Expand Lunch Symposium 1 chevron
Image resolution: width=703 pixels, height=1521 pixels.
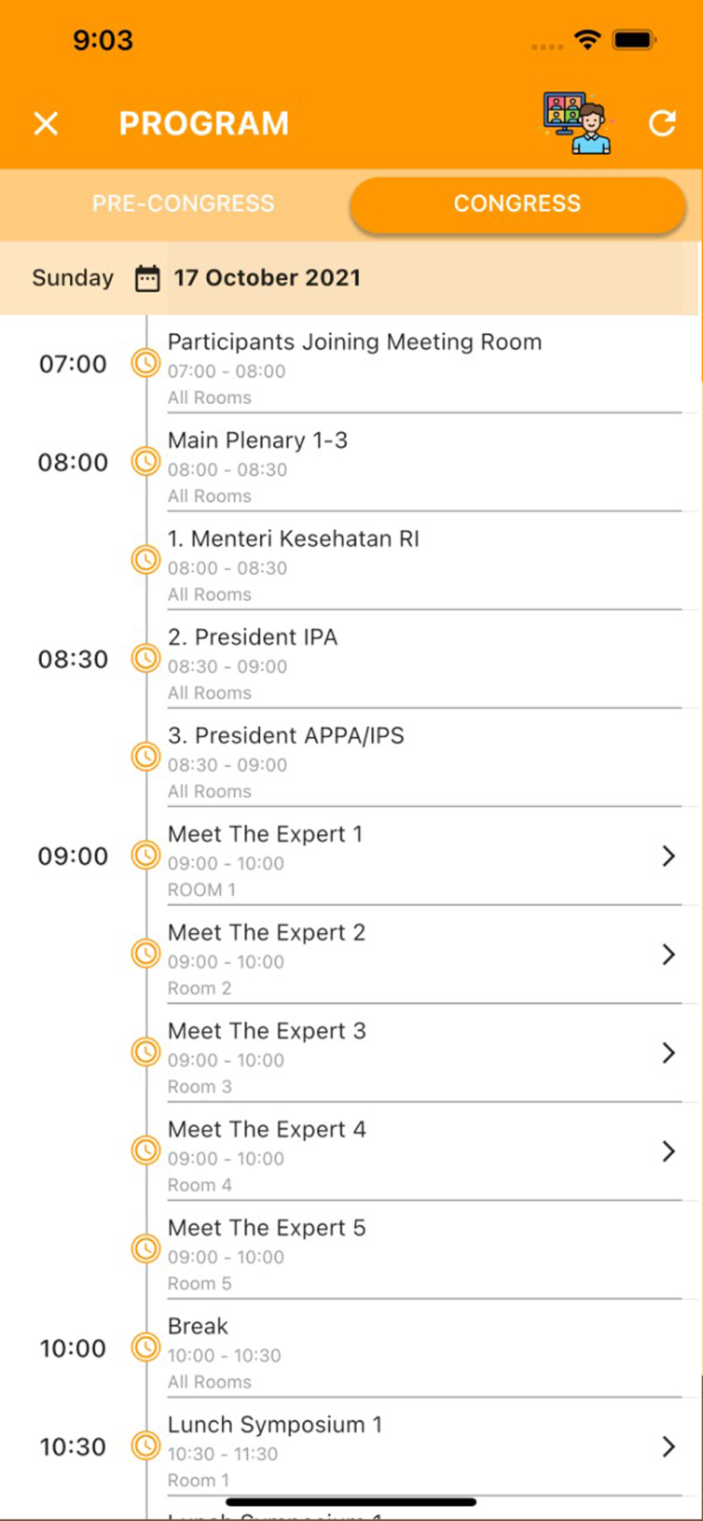[x=668, y=1446]
